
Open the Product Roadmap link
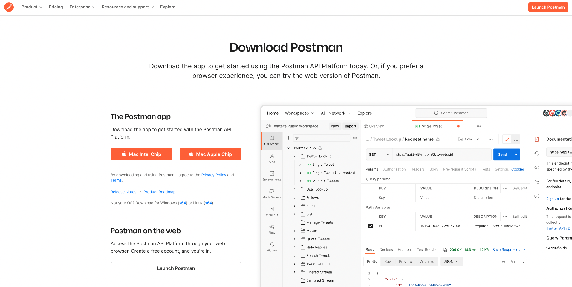[160, 192]
